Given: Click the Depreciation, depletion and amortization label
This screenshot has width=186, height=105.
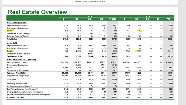Looking at the screenshot, I should (x=25, y=92).
